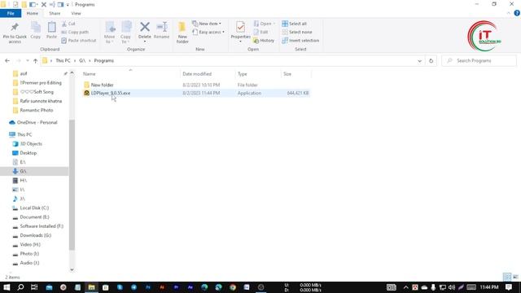
Task: Open Task View on the taskbar
Action: pos(34,287)
